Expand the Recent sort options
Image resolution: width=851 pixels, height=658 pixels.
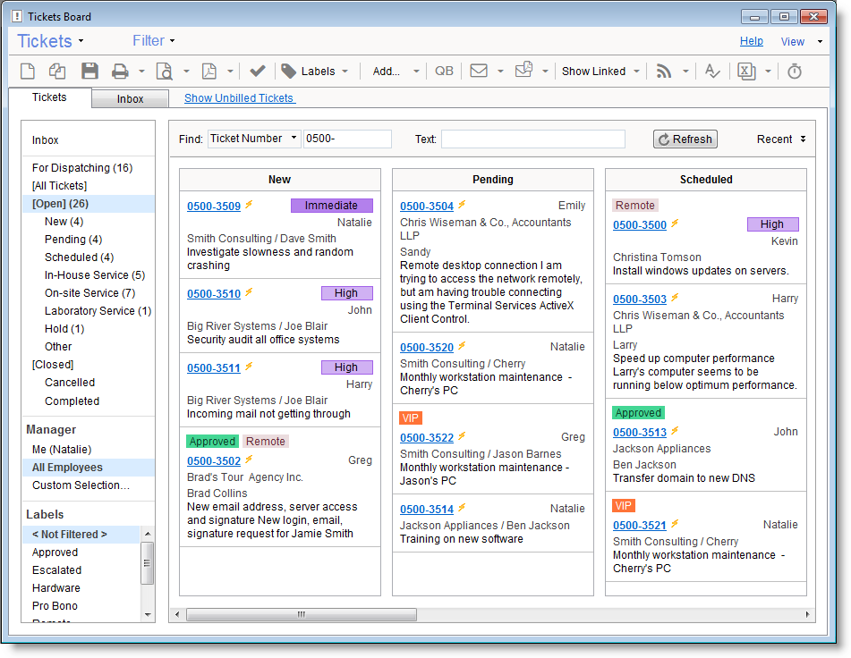click(x=781, y=139)
